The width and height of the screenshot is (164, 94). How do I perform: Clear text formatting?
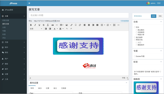48,25
